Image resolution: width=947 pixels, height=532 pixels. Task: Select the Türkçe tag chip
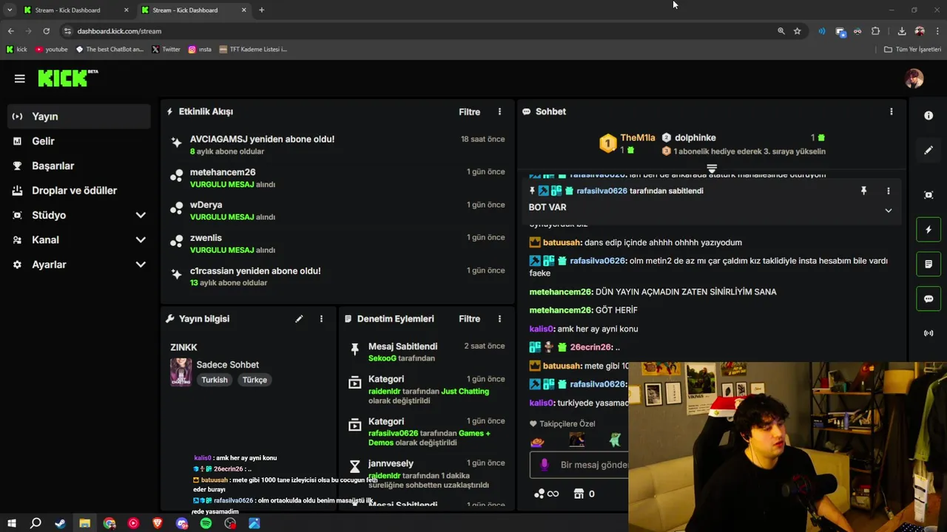click(255, 380)
